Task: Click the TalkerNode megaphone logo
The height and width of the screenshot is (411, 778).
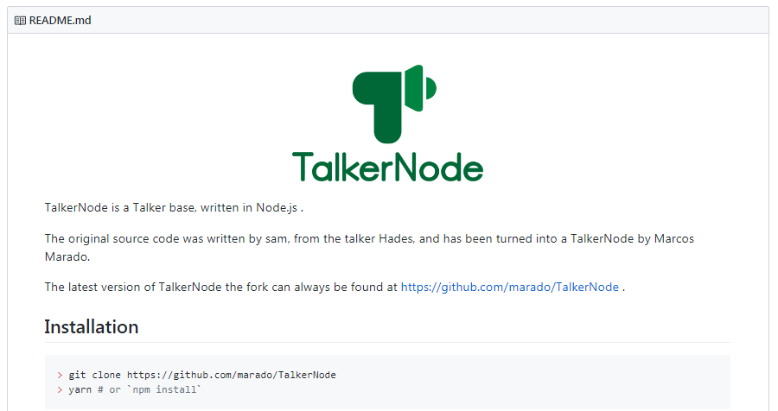Action: click(394, 104)
